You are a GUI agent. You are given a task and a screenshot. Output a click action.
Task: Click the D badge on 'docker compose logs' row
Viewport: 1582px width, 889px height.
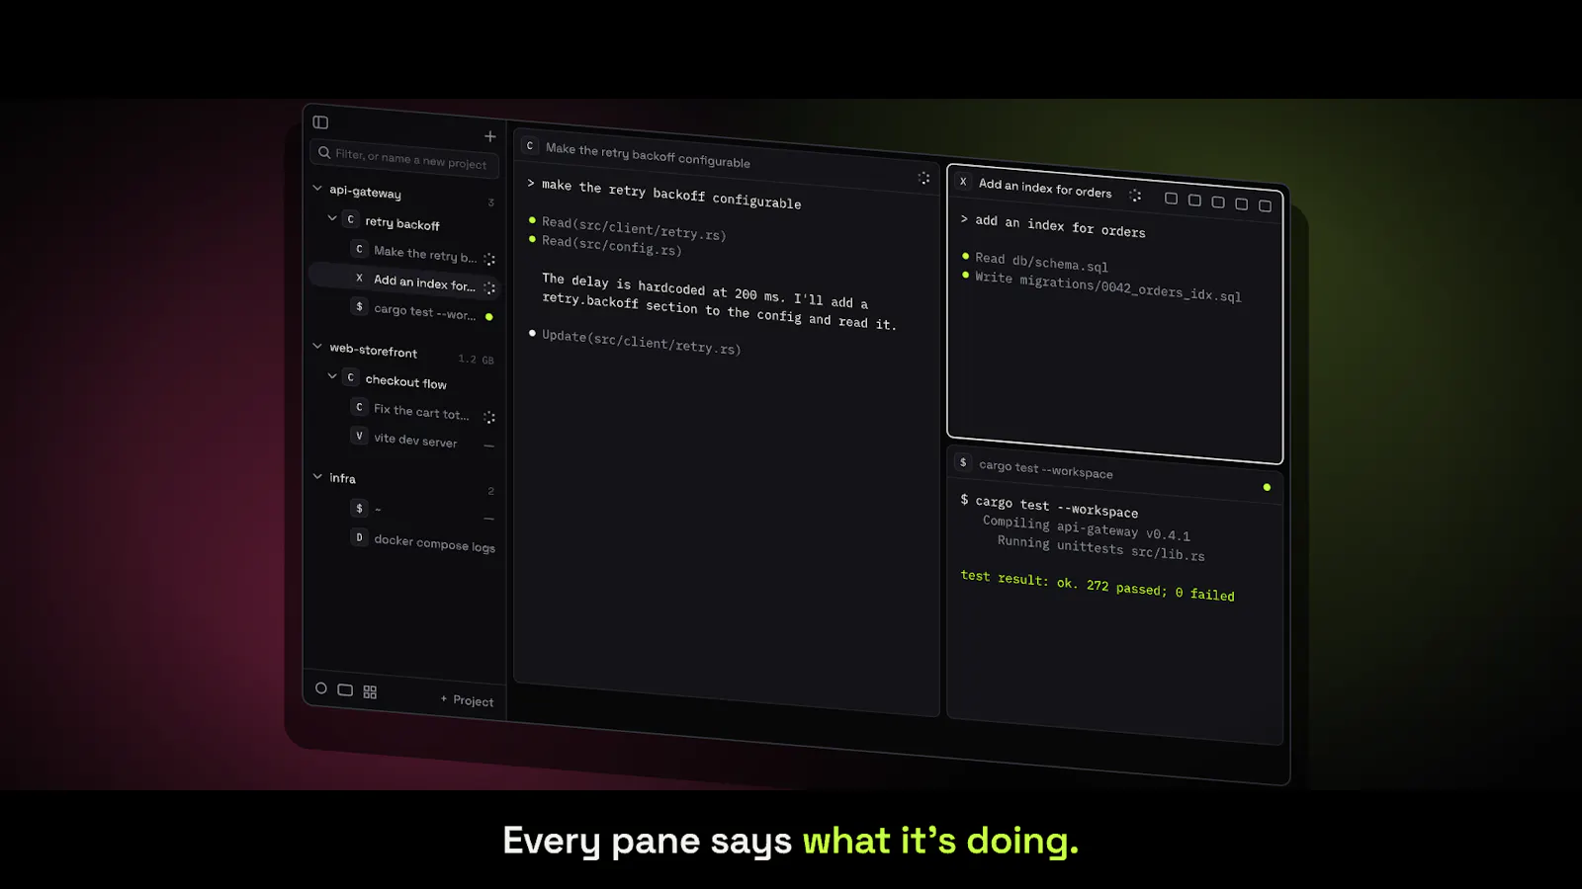coord(359,537)
